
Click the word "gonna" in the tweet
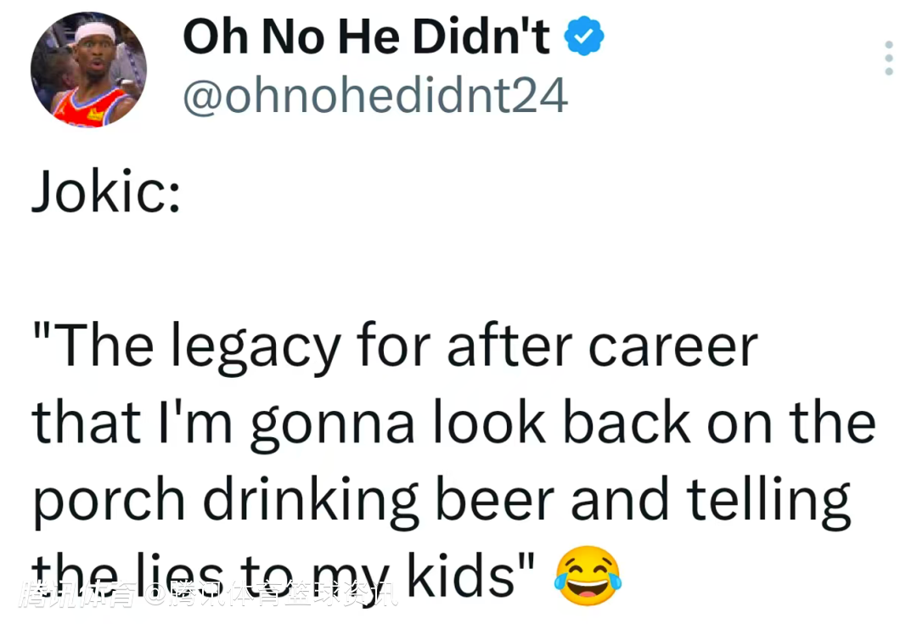pyautogui.click(x=334, y=424)
